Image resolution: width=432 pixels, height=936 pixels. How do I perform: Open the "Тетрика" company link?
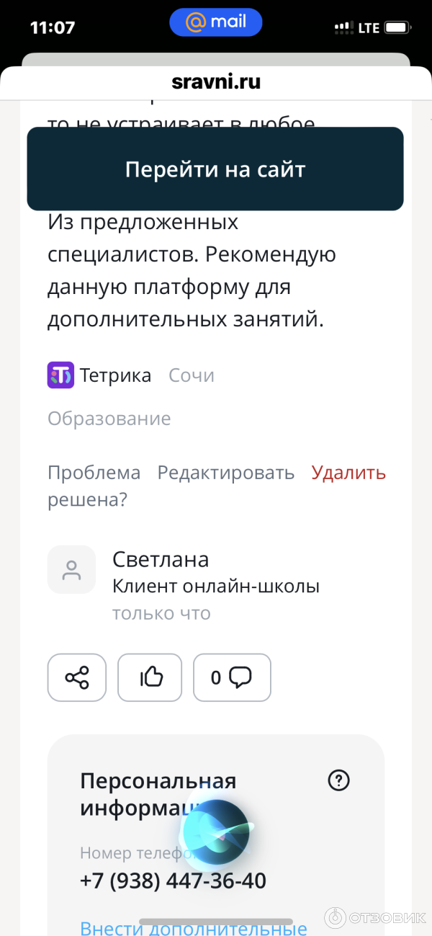coord(115,375)
